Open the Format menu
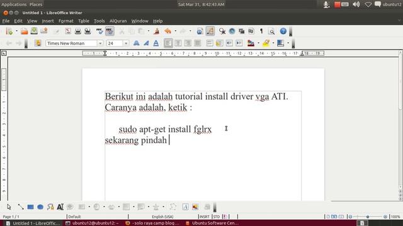 (x=65, y=21)
